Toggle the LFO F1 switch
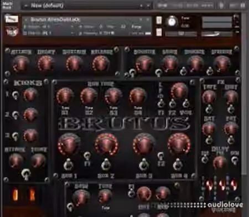249x217 pixels. (161, 104)
